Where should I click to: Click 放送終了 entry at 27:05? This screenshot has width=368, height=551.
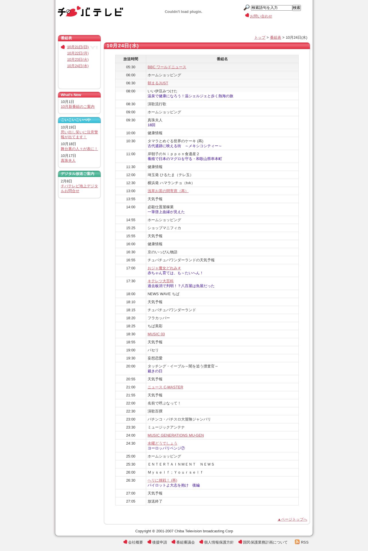[x=155, y=501]
